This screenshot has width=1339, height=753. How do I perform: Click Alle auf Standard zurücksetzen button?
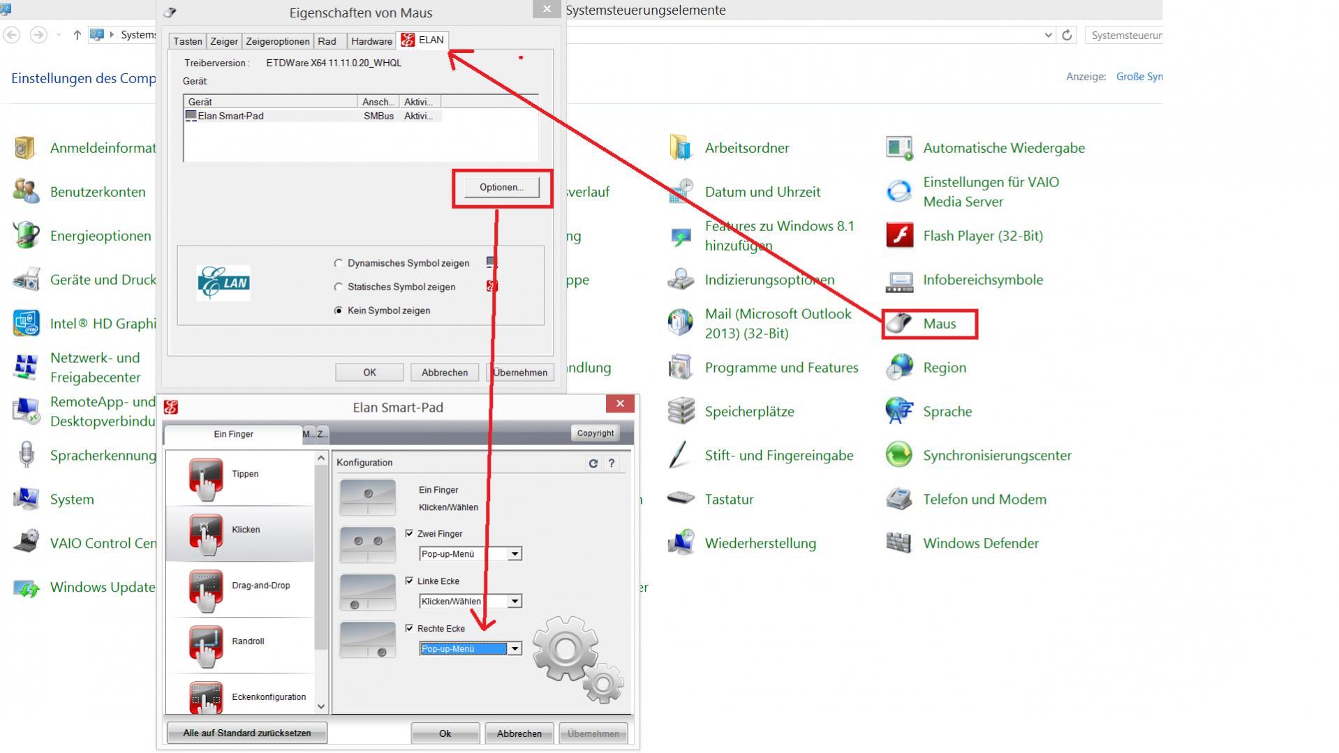(x=247, y=733)
